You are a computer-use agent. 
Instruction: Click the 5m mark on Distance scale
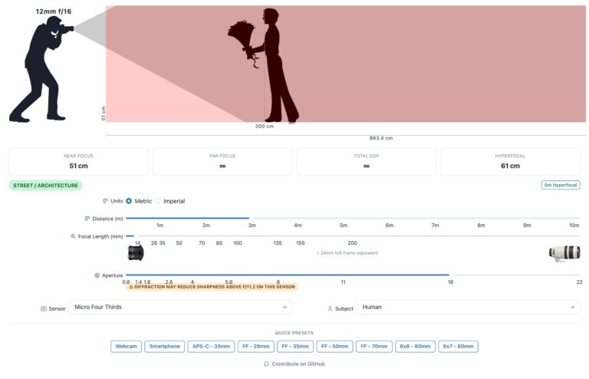coord(344,226)
